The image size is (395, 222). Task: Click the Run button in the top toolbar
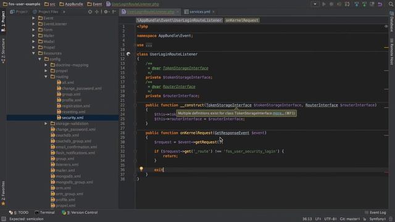tap(323, 4)
